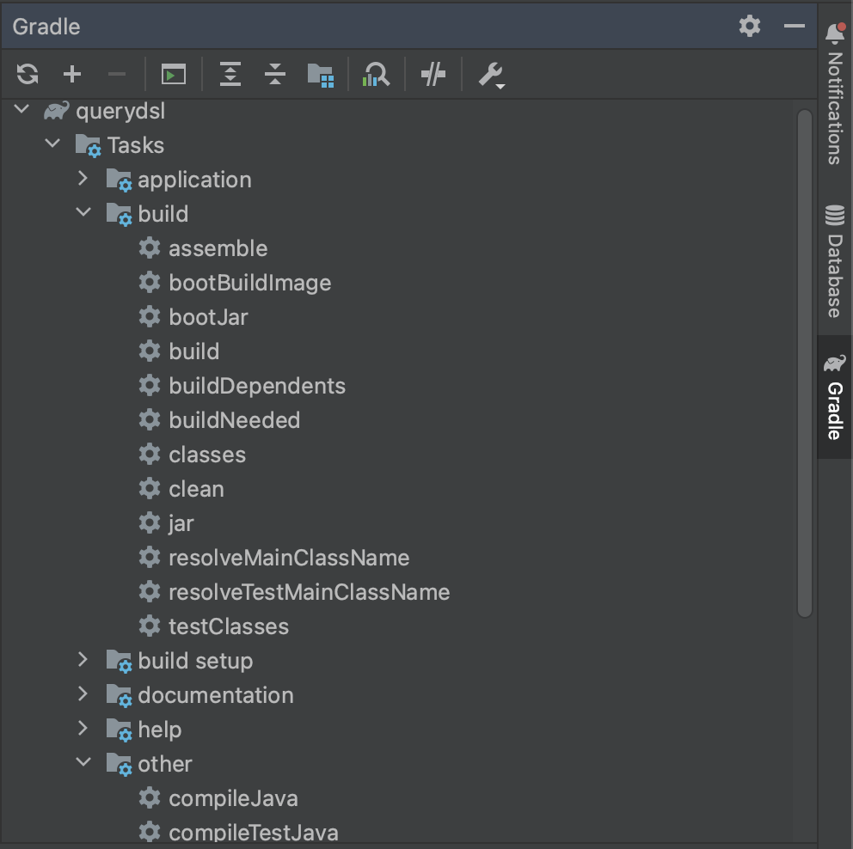Collapse all tree nodes icon
The height and width of the screenshot is (849, 853).
(275, 75)
